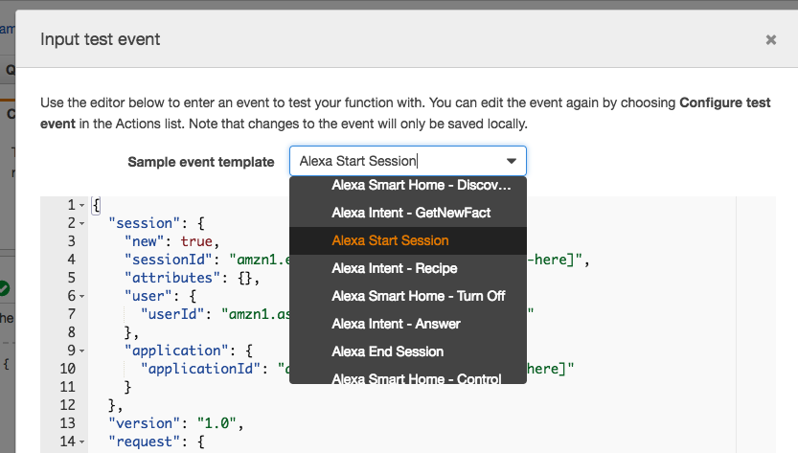The height and width of the screenshot is (453, 798).
Task: Choose Alexa End Session template
Action: [408, 351]
